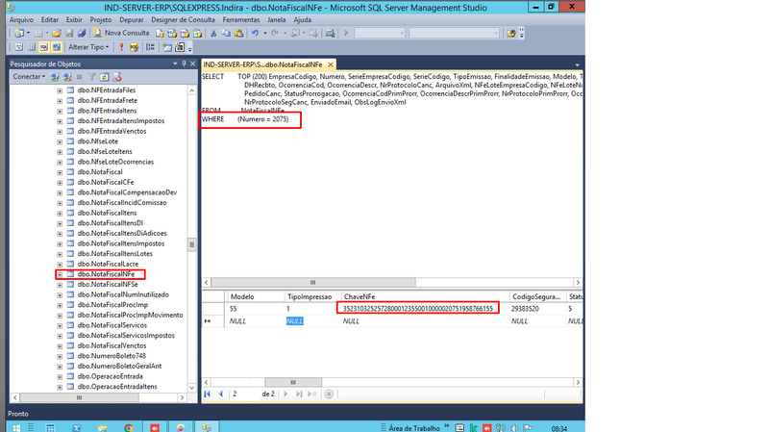Viewport: 769px width, 432px height.
Task: Open the Conectar dropdown in Object Explorer
Action: [x=29, y=77]
